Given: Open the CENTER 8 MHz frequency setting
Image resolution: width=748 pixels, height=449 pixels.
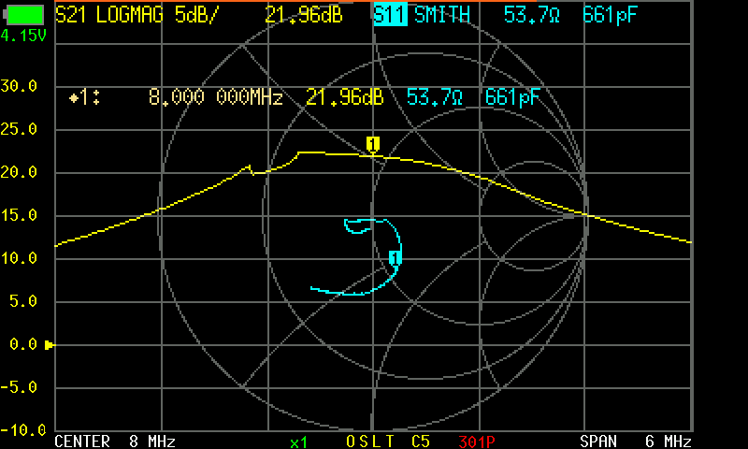Looking at the screenshot, I should [x=115, y=441].
